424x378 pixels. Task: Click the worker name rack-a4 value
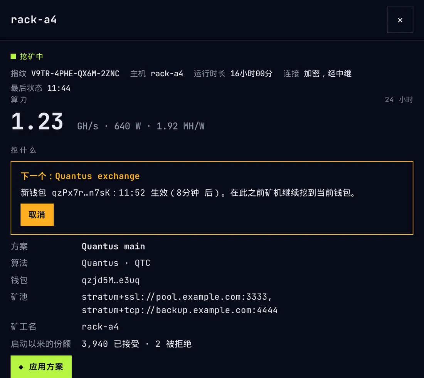tap(100, 327)
